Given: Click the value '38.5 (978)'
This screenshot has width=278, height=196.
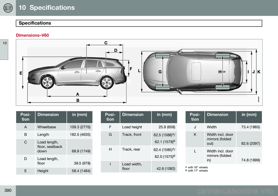Looking at the screenshot, I should click(82, 163).
